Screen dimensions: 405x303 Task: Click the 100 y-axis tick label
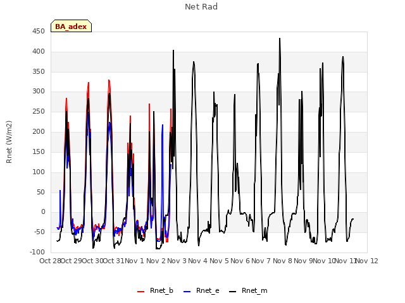[39, 172]
